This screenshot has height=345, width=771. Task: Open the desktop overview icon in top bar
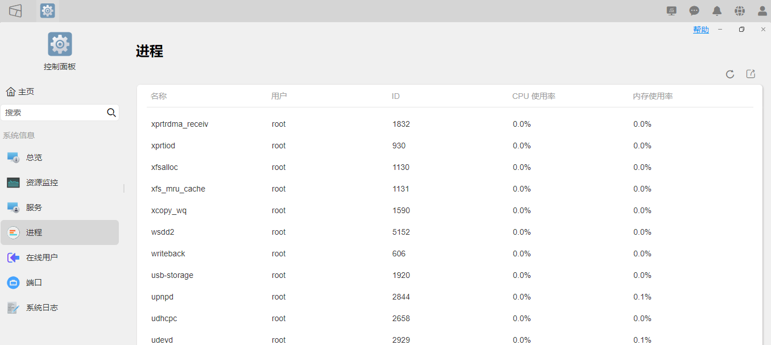[x=15, y=11]
